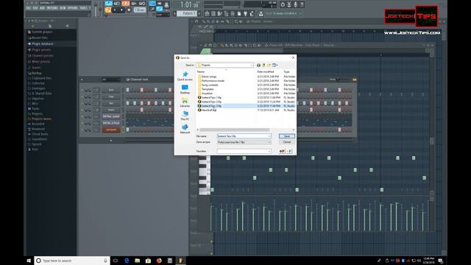
Task: Click the microphone recording icon in top toolbar
Action: (296, 4)
